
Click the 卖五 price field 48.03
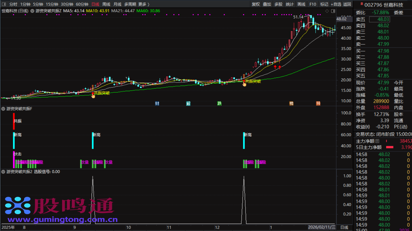click(379, 19)
